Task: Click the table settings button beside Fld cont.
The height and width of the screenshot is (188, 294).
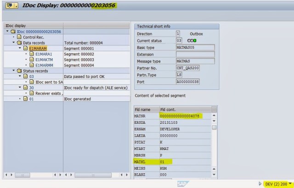Action: (214, 110)
